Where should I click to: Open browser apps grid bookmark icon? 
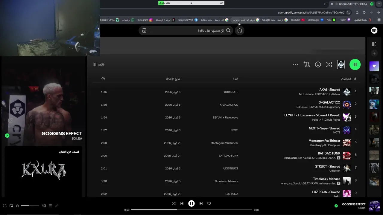(x=379, y=20)
